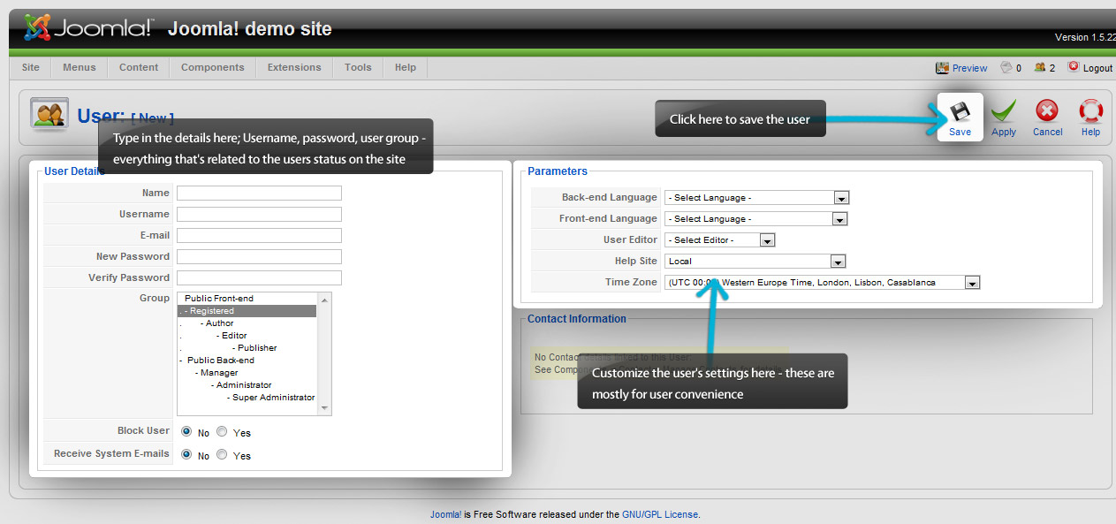Click the Joomla! demo site title

click(250, 29)
